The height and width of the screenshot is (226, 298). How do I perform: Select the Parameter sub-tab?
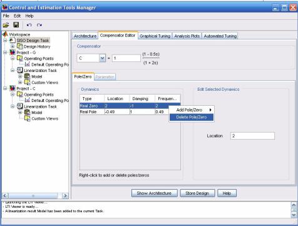[105, 77]
